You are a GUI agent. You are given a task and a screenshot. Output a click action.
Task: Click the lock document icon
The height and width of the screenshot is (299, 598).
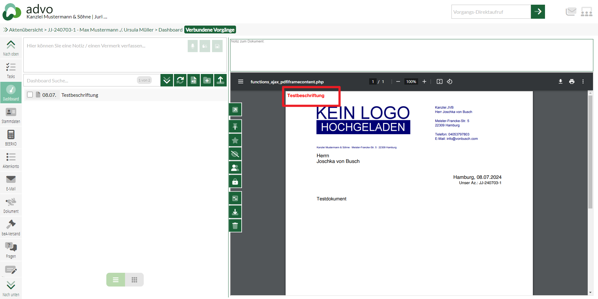click(x=235, y=181)
